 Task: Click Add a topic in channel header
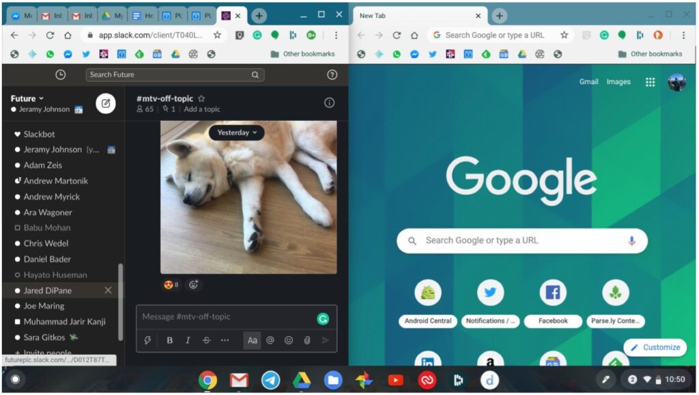pyautogui.click(x=202, y=109)
